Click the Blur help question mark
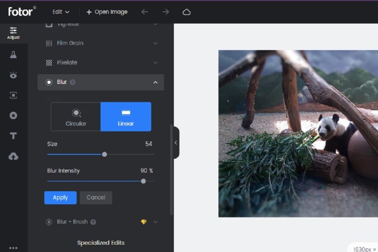Image resolution: width=378 pixels, height=252 pixels. coord(72,82)
